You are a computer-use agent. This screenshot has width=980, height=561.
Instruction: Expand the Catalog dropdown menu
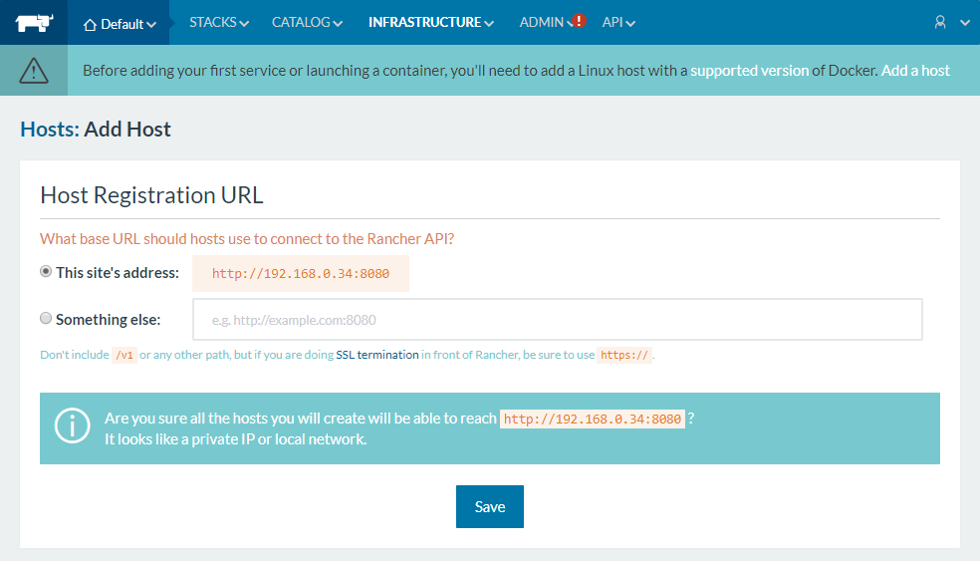[307, 22]
